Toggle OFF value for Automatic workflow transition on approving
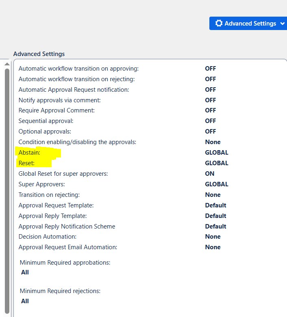This screenshot has width=287, height=317. click(x=210, y=69)
